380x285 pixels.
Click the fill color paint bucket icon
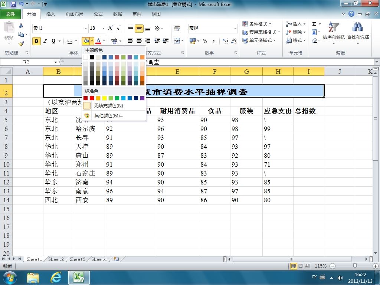(x=86, y=41)
